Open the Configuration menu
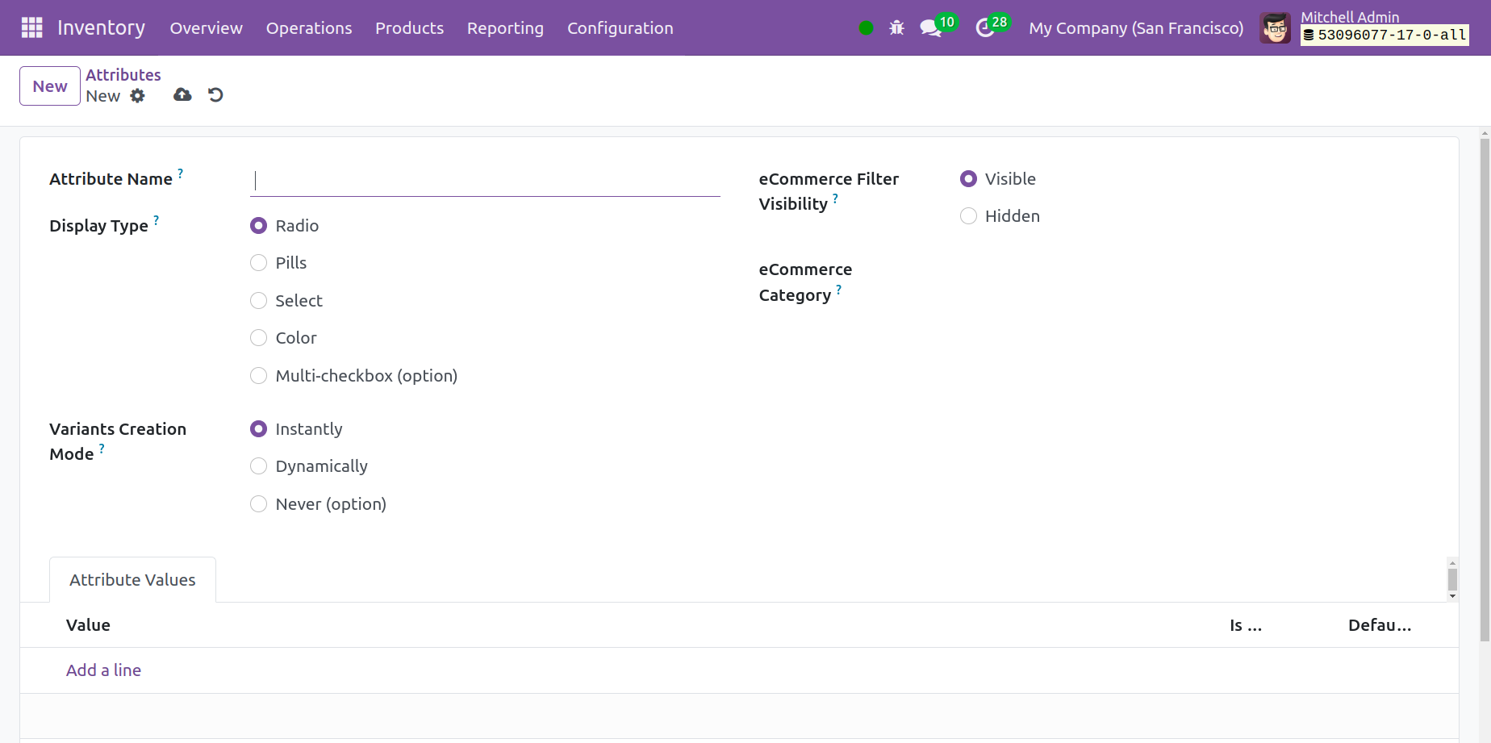 620,28
